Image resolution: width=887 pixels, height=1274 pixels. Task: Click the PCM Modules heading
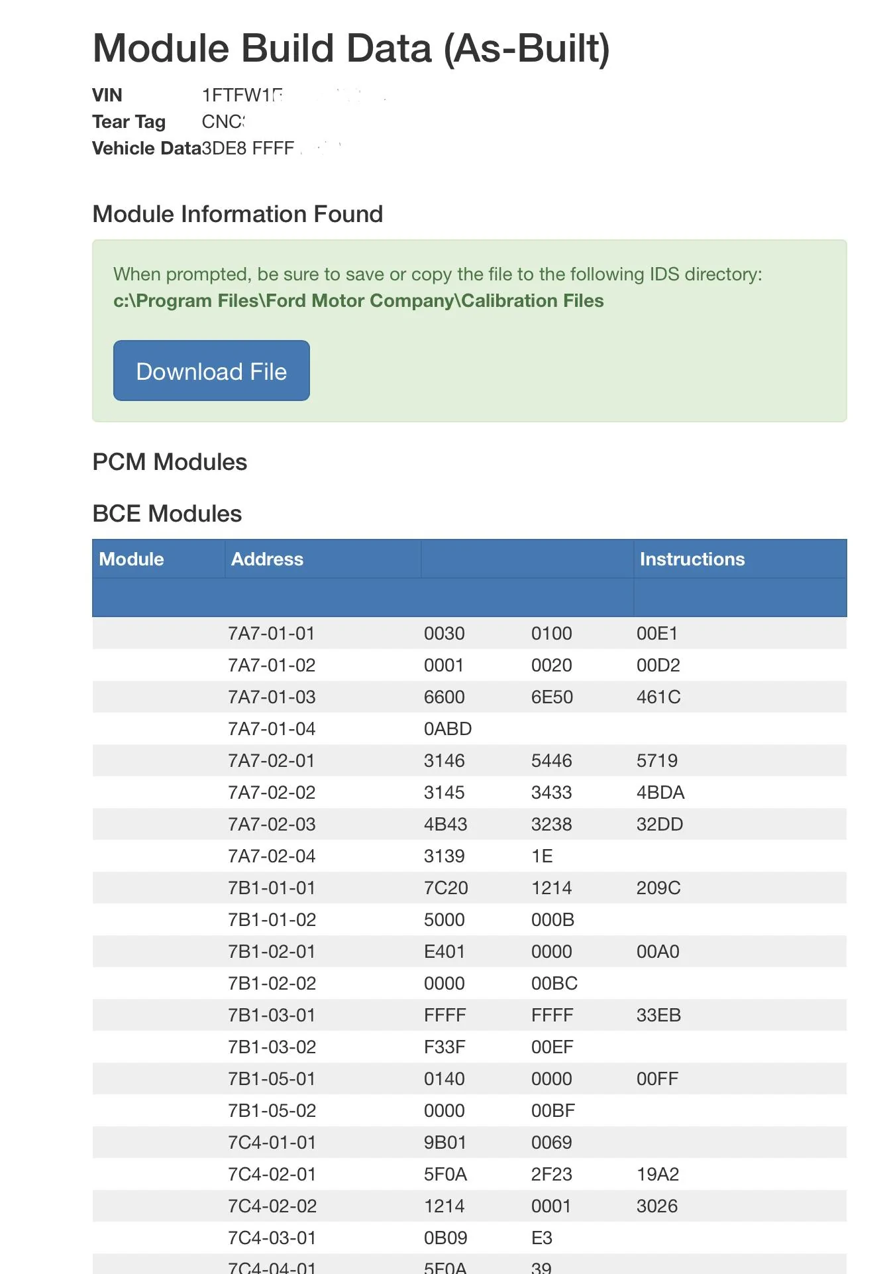pyautogui.click(x=169, y=462)
